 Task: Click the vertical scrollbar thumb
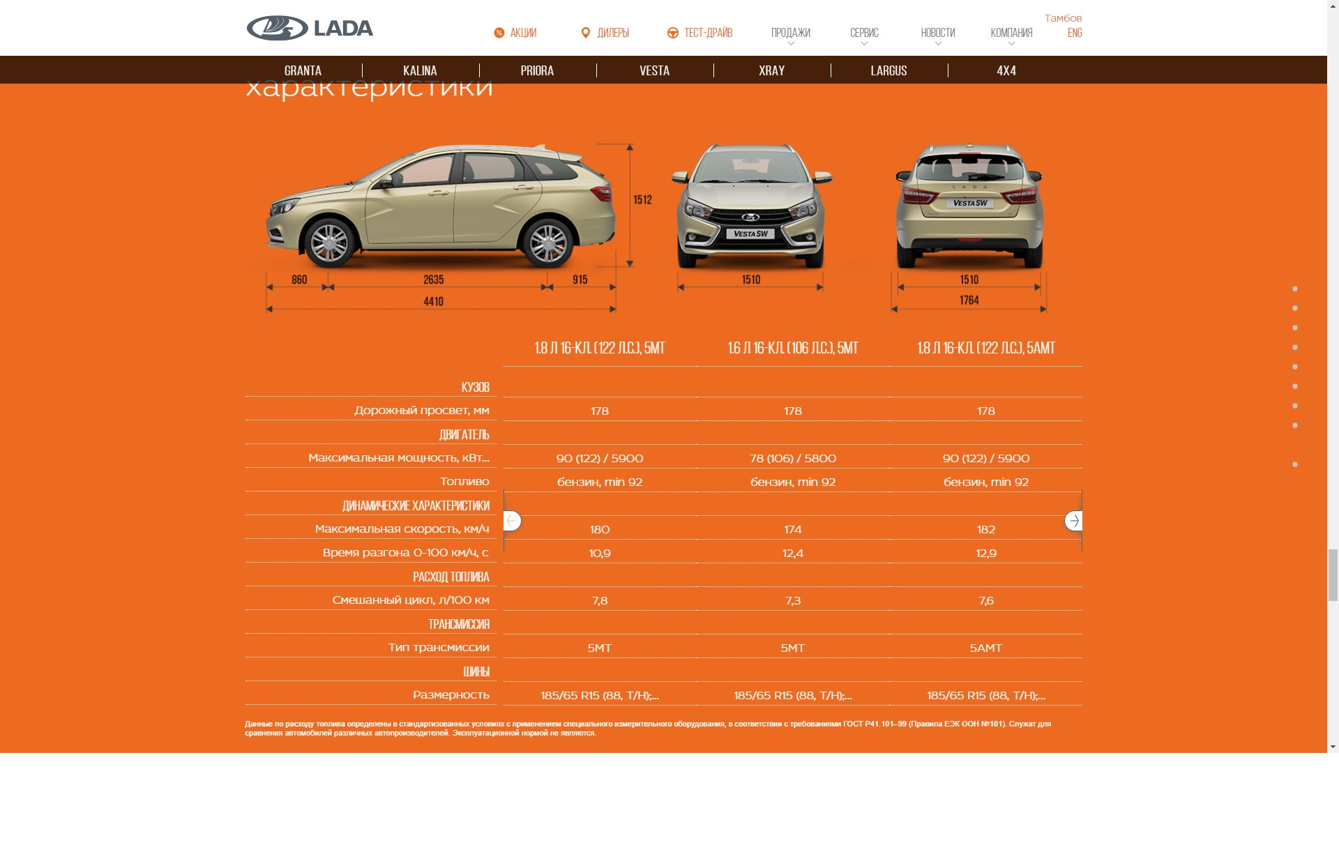1333,574
